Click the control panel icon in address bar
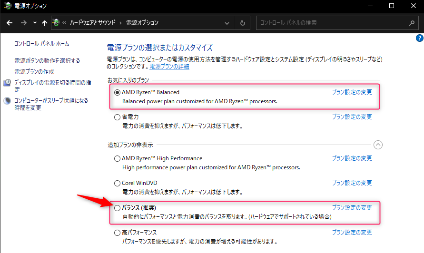 point(56,22)
